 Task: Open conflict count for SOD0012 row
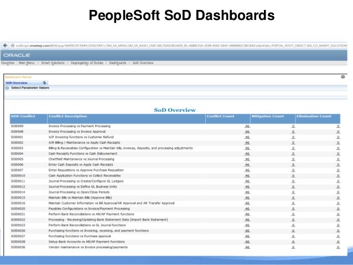[247, 186]
